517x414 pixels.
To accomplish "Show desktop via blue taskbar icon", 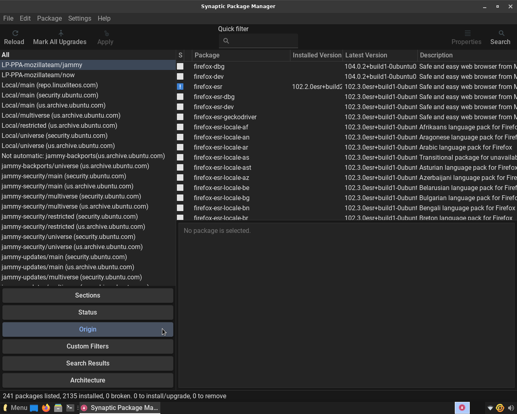I will tap(34, 408).
